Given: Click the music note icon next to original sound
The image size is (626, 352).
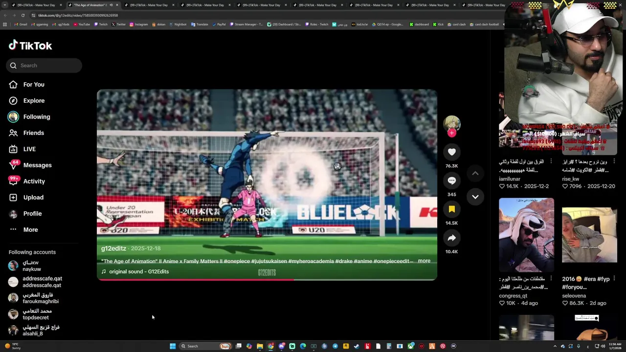Looking at the screenshot, I should 104,271.
